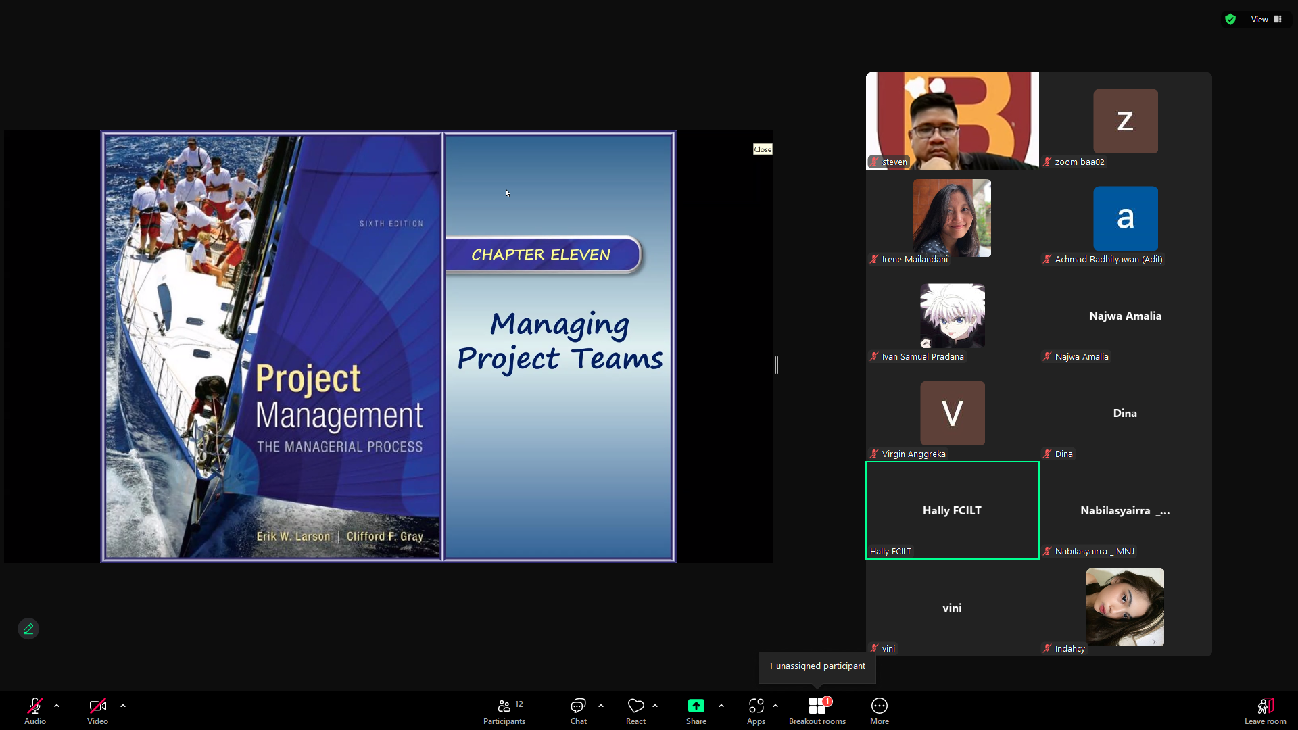Select Indahcy's profile picture
Screen dimensions: 1298x730
click(x=1126, y=608)
